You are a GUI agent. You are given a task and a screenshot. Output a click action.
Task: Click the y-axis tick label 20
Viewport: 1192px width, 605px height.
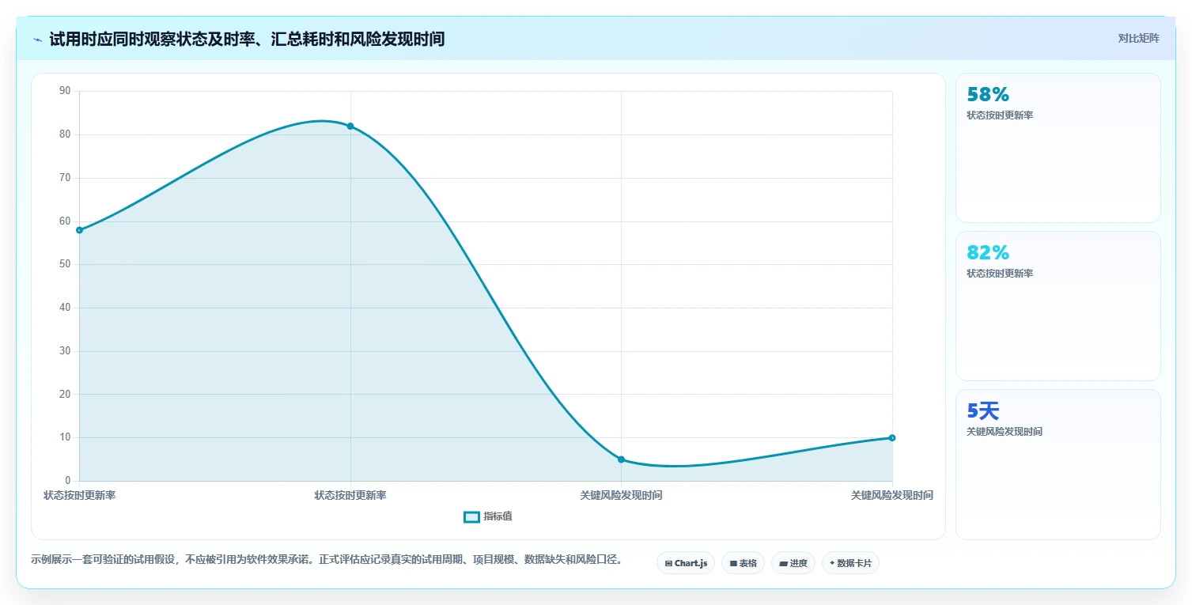pos(65,394)
